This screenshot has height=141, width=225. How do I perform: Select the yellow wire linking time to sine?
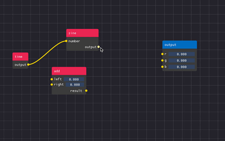(47, 53)
